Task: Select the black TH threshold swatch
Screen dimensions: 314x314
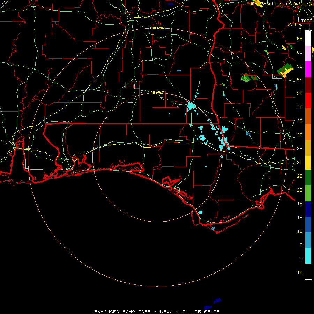Action: pos(308,271)
